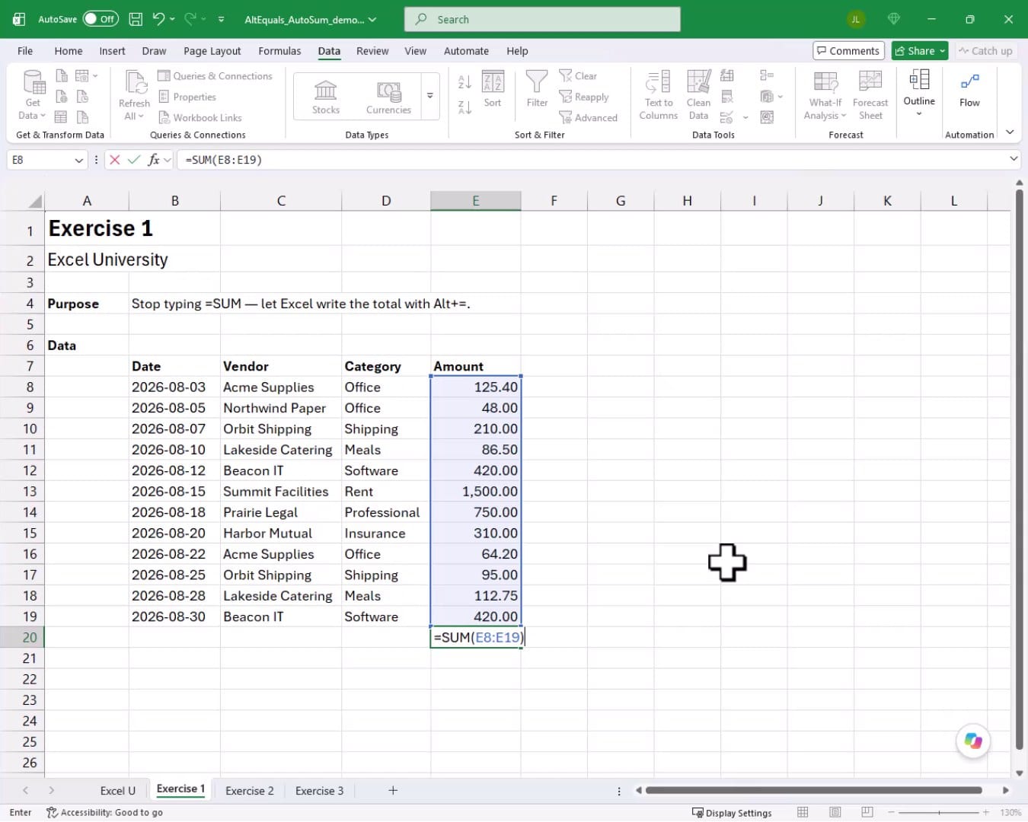Click the Remove Duplicates icon
1028x822 pixels.
727,97
